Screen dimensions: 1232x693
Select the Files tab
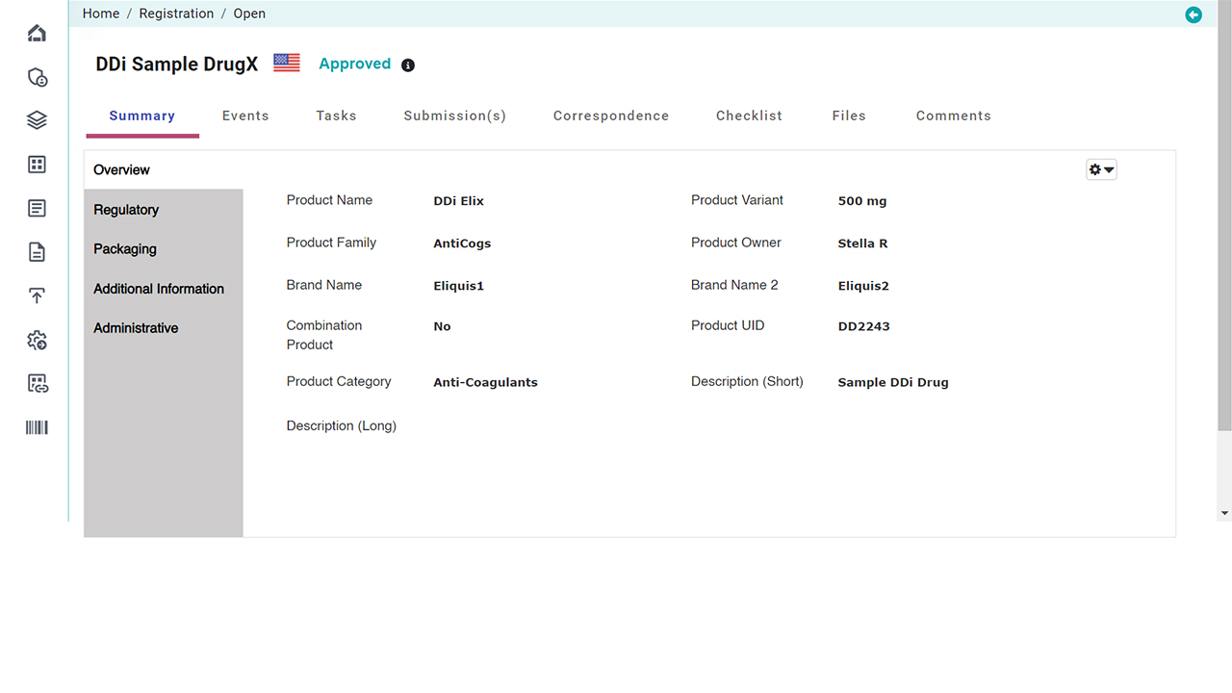click(x=849, y=115)
